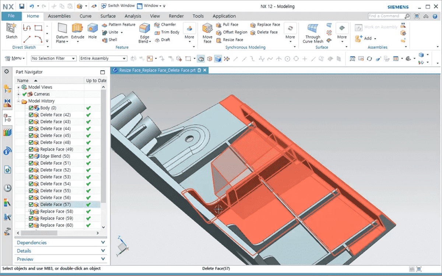Viewport: 442px width, 276px height.
Task: Toggle checkbox for Replace Face (59)
Action: pos(31,218)
